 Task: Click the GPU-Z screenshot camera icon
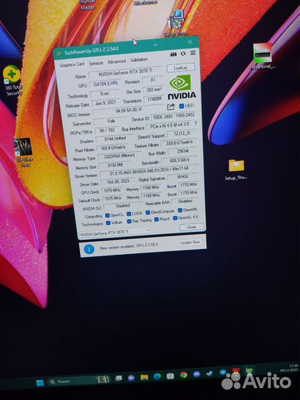click(x=173, y=54)
